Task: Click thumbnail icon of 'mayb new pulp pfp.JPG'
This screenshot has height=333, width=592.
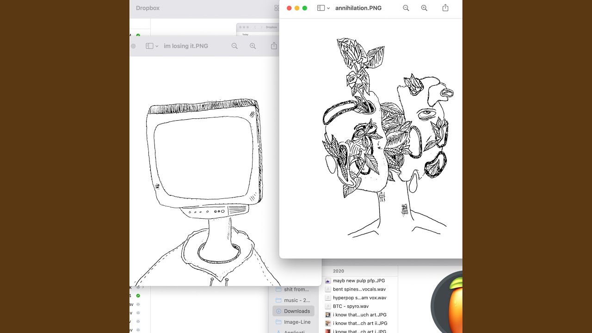Action: click(x=328, y=281)
